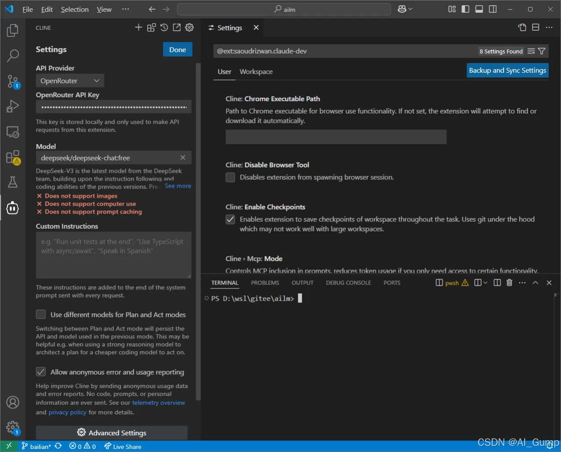Go forward with the navigation arrow
The width and height of the screenshot is (561, 452).
tap(166, 9)
